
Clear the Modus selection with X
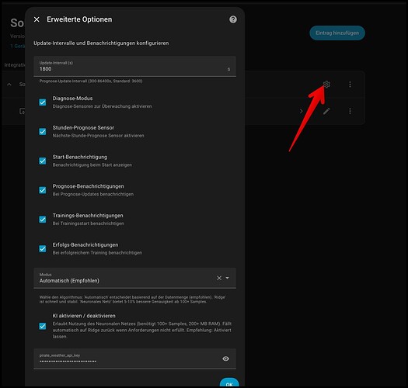[x=219, y=278]
